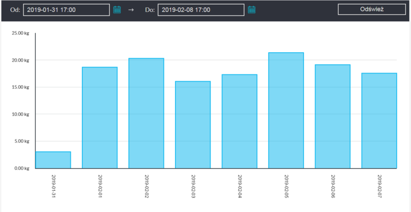Click the 20.00 kg axis label
411x212 pixels.
click(20, 61)
